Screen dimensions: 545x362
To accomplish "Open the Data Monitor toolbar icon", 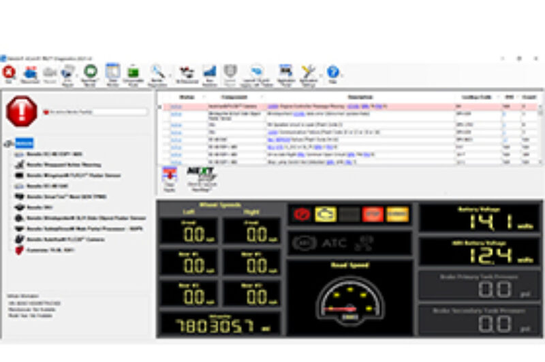I will point(112,71).
